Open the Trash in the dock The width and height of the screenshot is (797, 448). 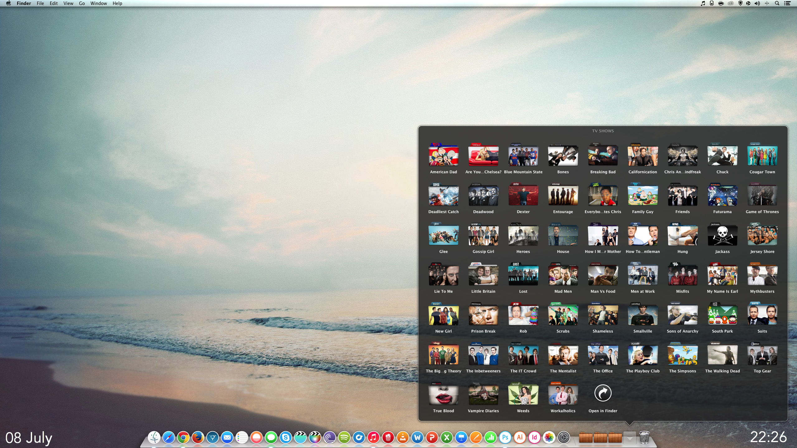pyautogui.click(x=644, y=437)
